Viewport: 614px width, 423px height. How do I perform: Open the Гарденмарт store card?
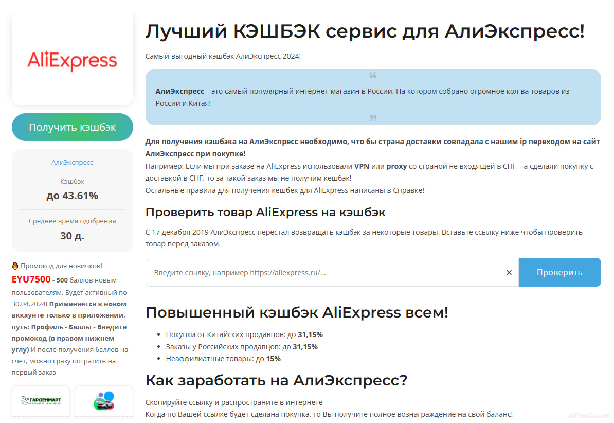[41, 401]
